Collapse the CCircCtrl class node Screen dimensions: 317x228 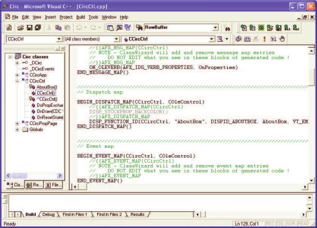17,81
